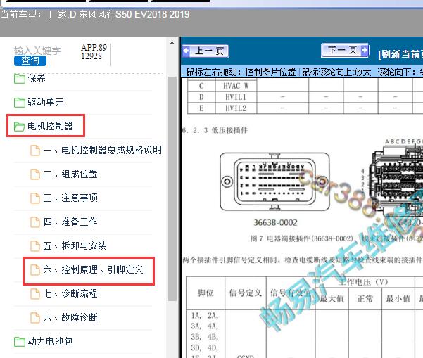Click the 刷新当前页 refresh link

(400, 54)
